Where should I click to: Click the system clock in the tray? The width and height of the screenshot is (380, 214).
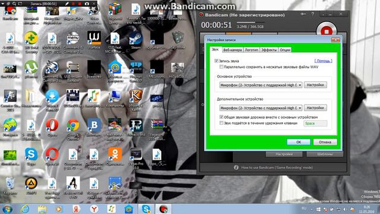(366, 209)
